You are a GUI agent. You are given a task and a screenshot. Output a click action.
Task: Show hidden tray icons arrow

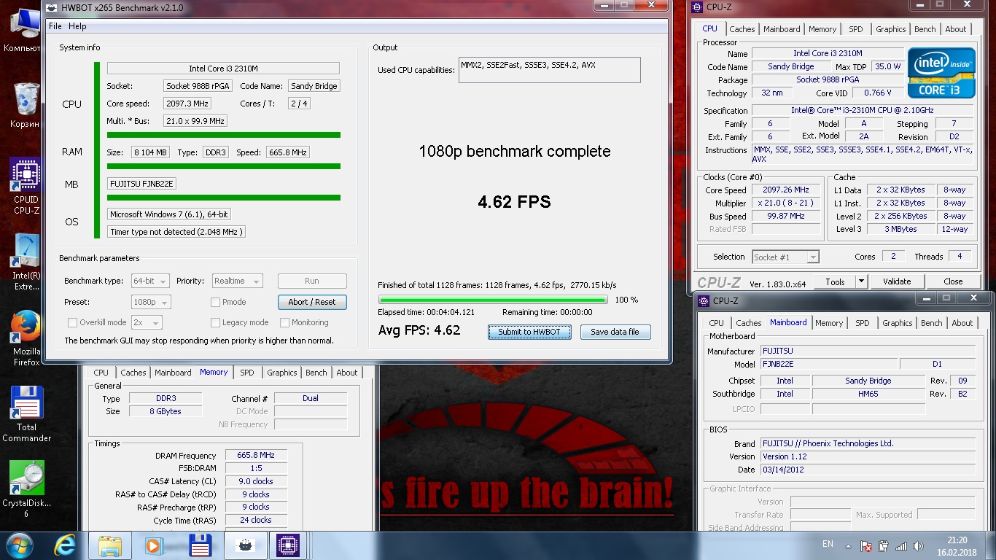(x=849, y=545)
